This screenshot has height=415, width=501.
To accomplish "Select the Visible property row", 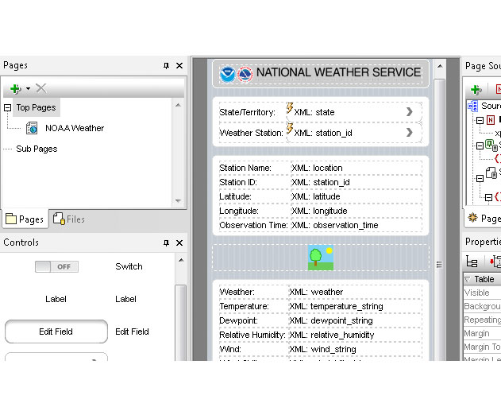I will point(482,293).
